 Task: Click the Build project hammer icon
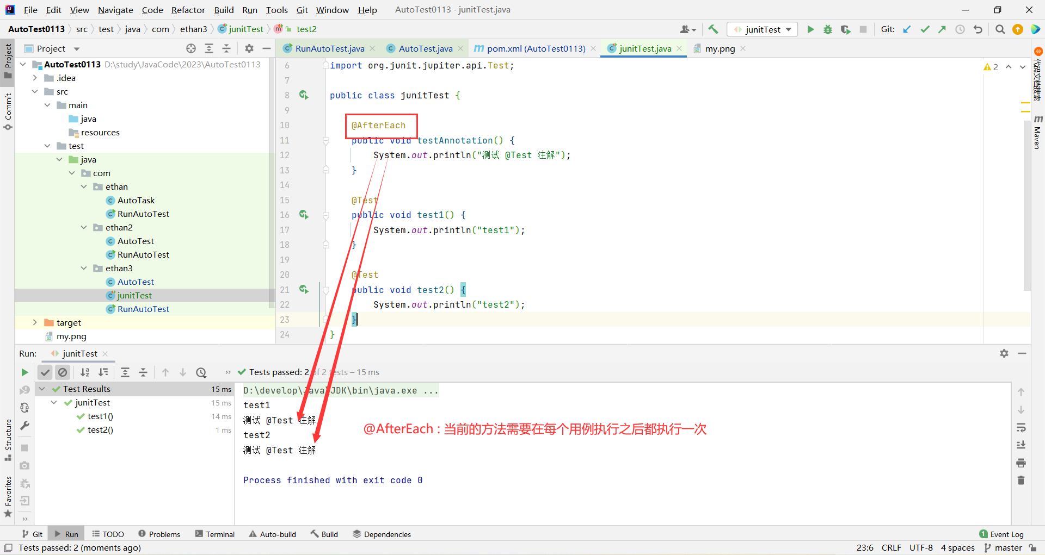[713, 29]
